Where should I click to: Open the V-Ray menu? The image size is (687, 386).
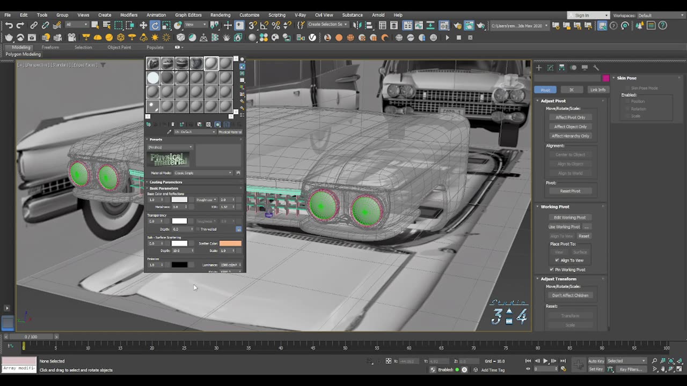point(301,15)
